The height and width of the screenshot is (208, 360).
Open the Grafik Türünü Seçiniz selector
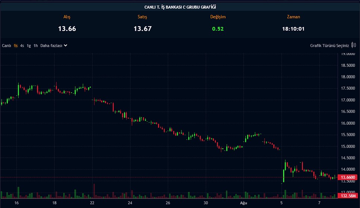(329, 46)
